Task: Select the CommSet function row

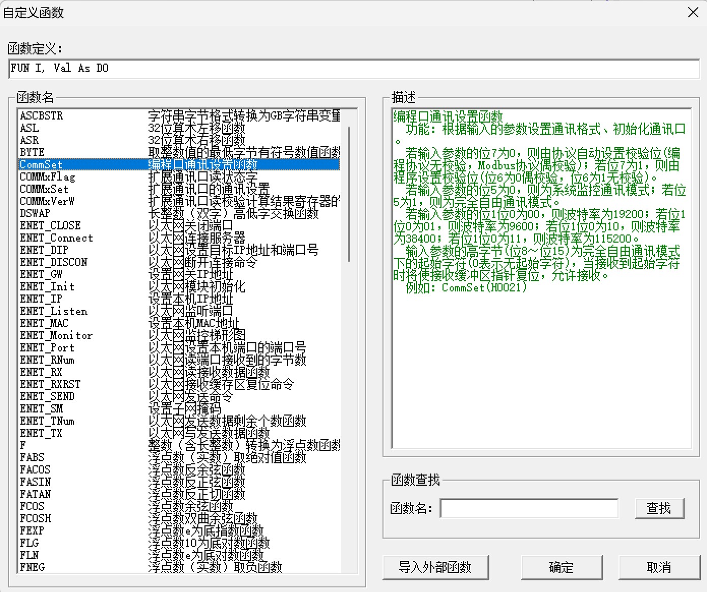Action: pos(180,165)
